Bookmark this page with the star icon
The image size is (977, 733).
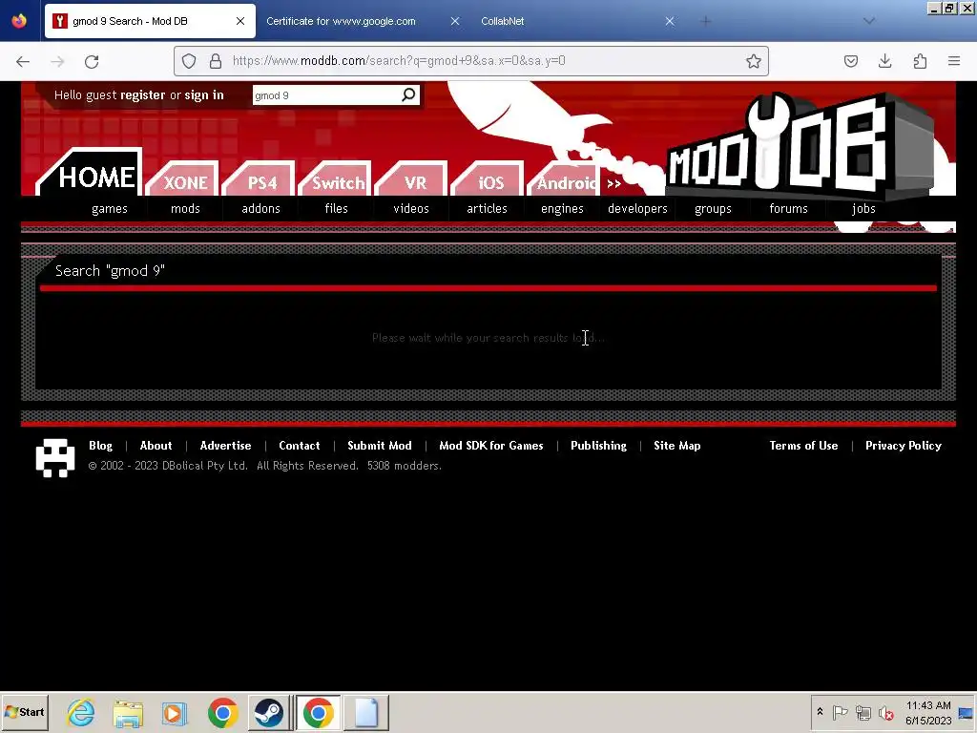pyautogui.click(x=754, y=61)
